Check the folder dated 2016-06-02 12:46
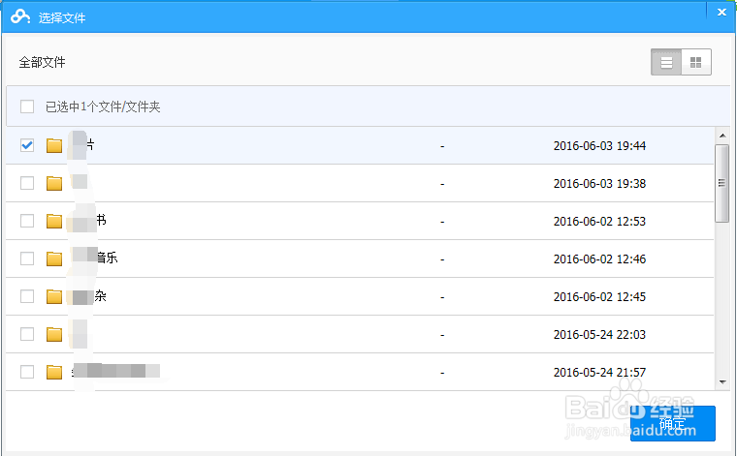Screen dimensions: 737x456 [x=27, y=258]
